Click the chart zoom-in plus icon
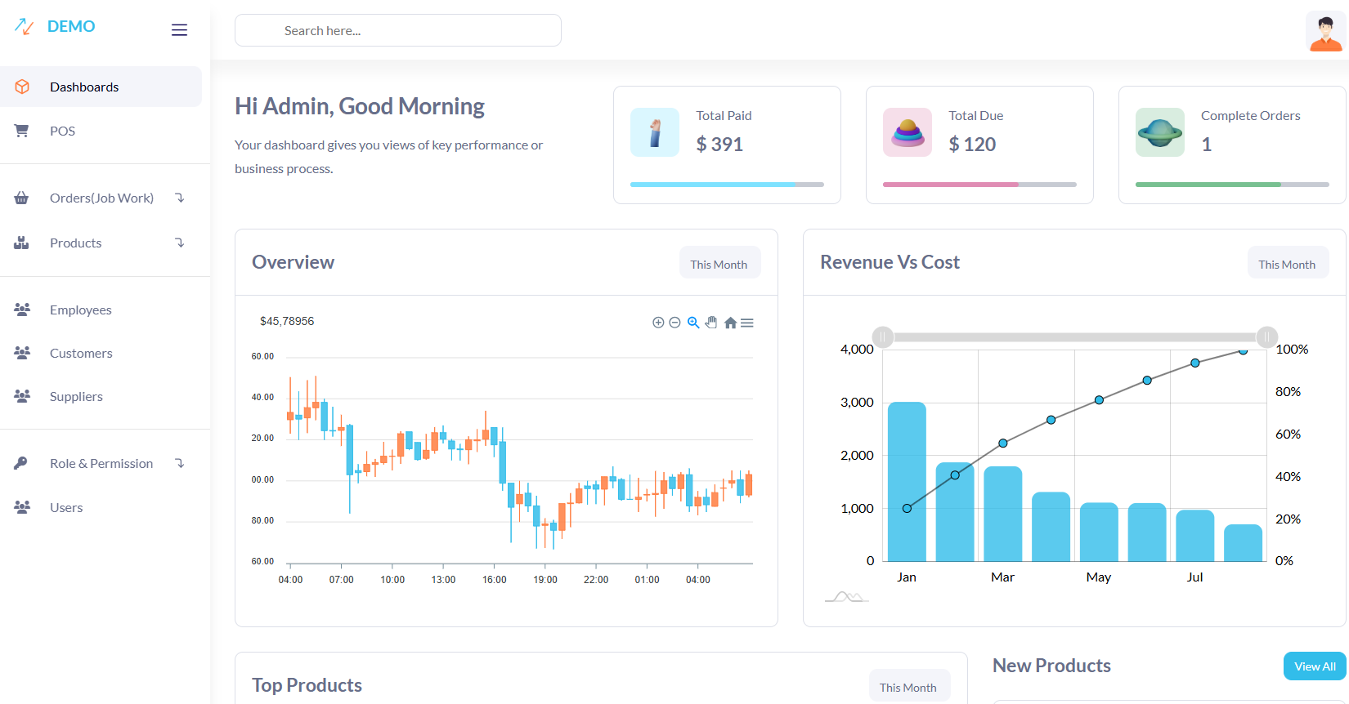The height and width of the screenshot is (704, 1349). pyautogui.click(x=658, y=323)
